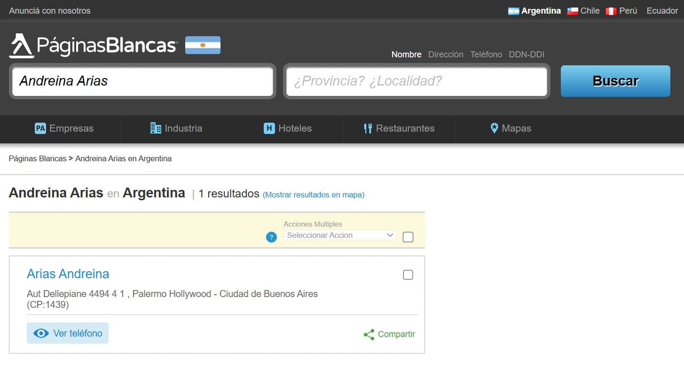Click Mostrar resultados en mapa link

pos(314,195)
